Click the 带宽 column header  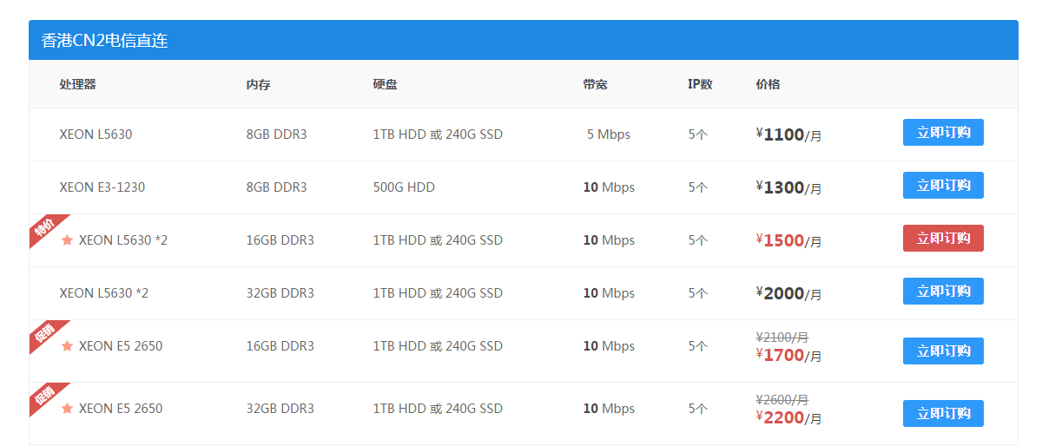point(595,84)
